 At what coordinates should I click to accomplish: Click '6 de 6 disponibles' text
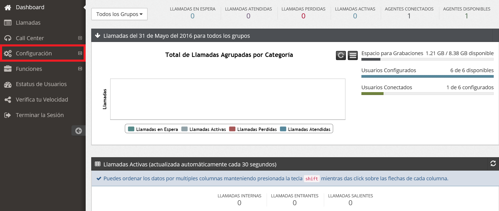pyautogui.click(x=472, y=70)
